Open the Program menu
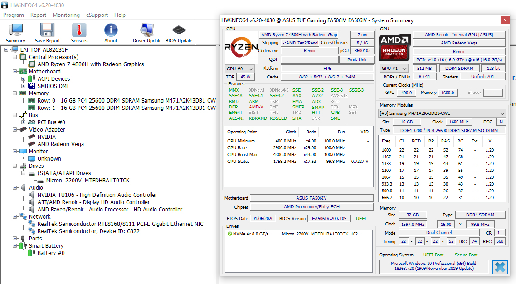Viewport: 516px width, 284px height. [14, 15]
